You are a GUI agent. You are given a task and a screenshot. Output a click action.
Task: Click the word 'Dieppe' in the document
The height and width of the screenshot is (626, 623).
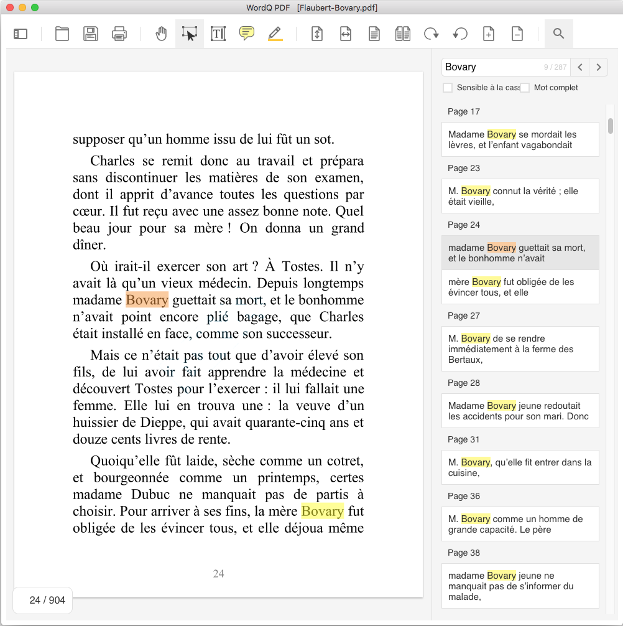[164, 423]
